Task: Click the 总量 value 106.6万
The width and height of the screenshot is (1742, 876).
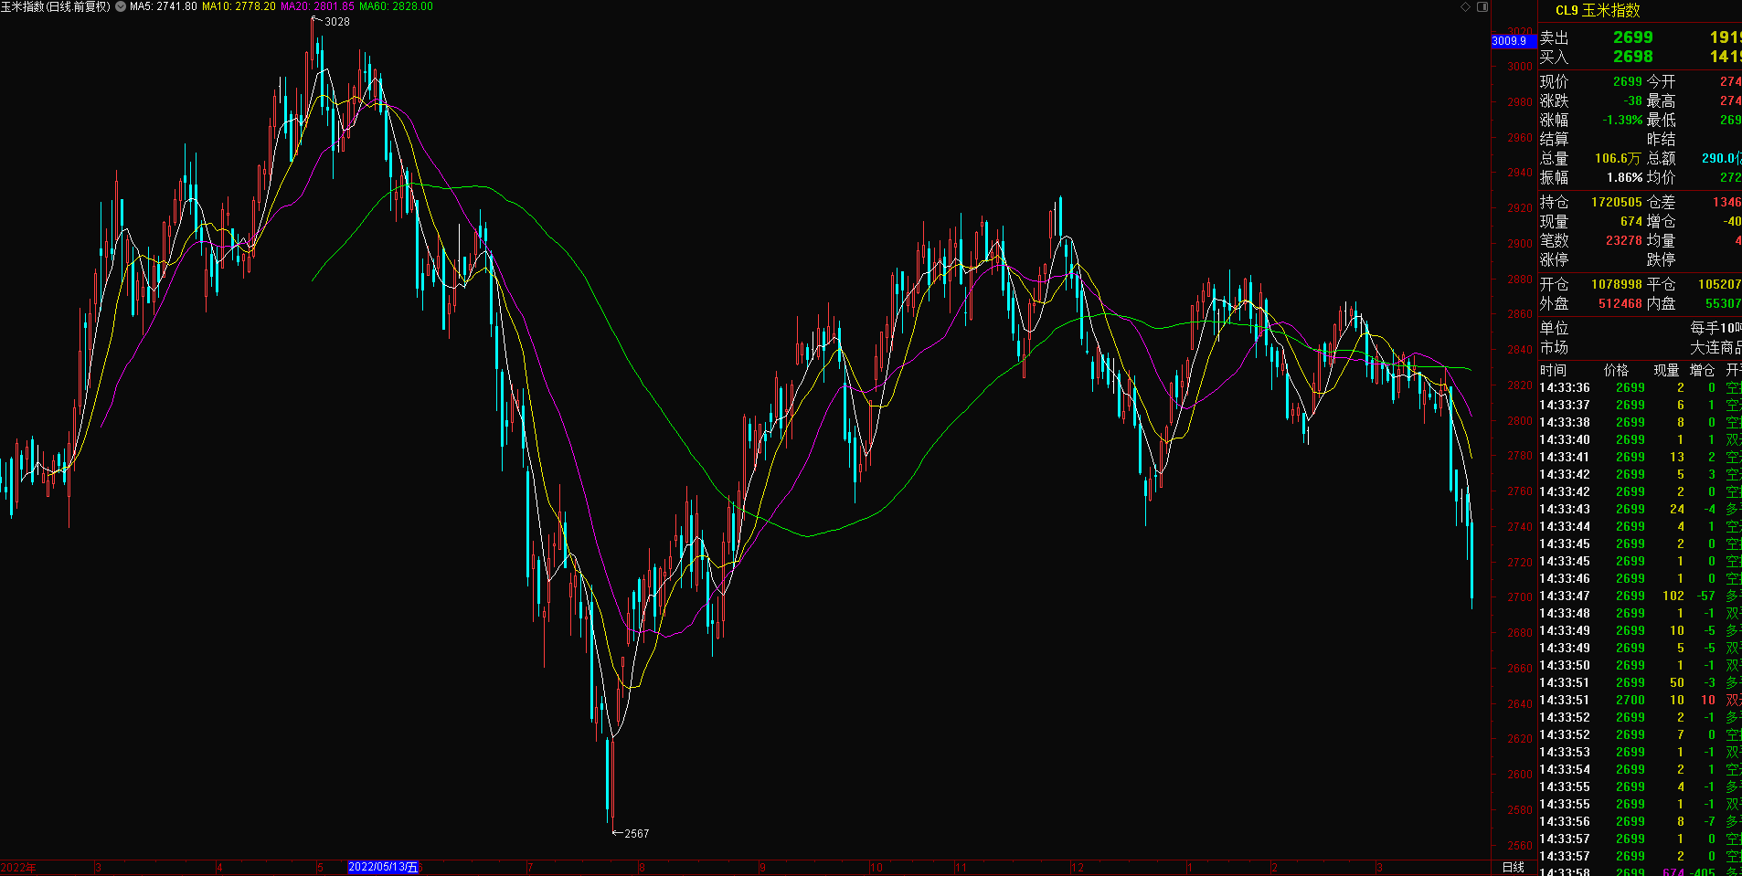Action: point(1618,158)
